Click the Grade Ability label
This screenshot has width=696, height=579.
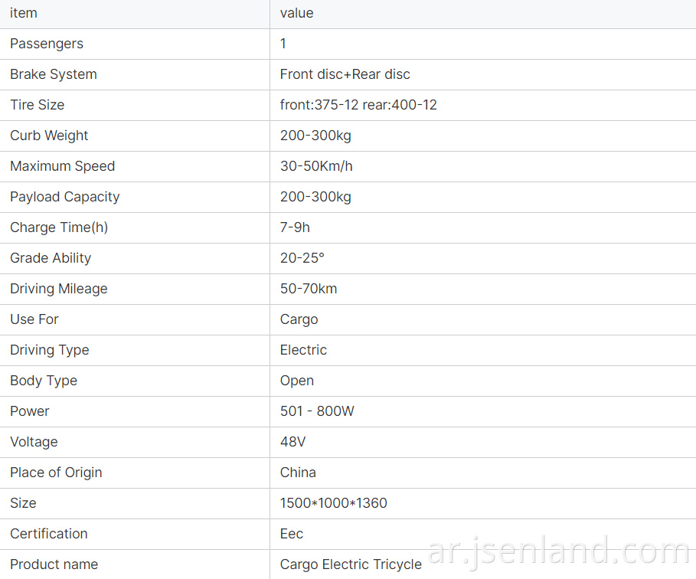point(51,258)
